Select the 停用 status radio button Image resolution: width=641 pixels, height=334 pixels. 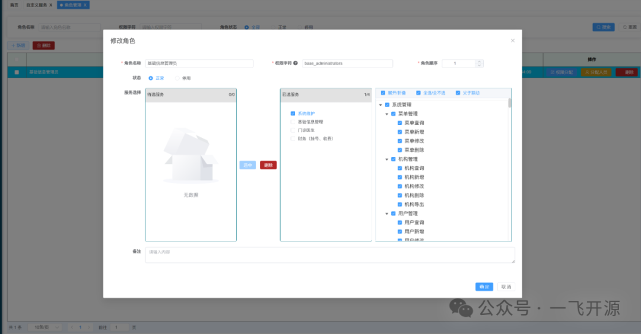[177, 78]
